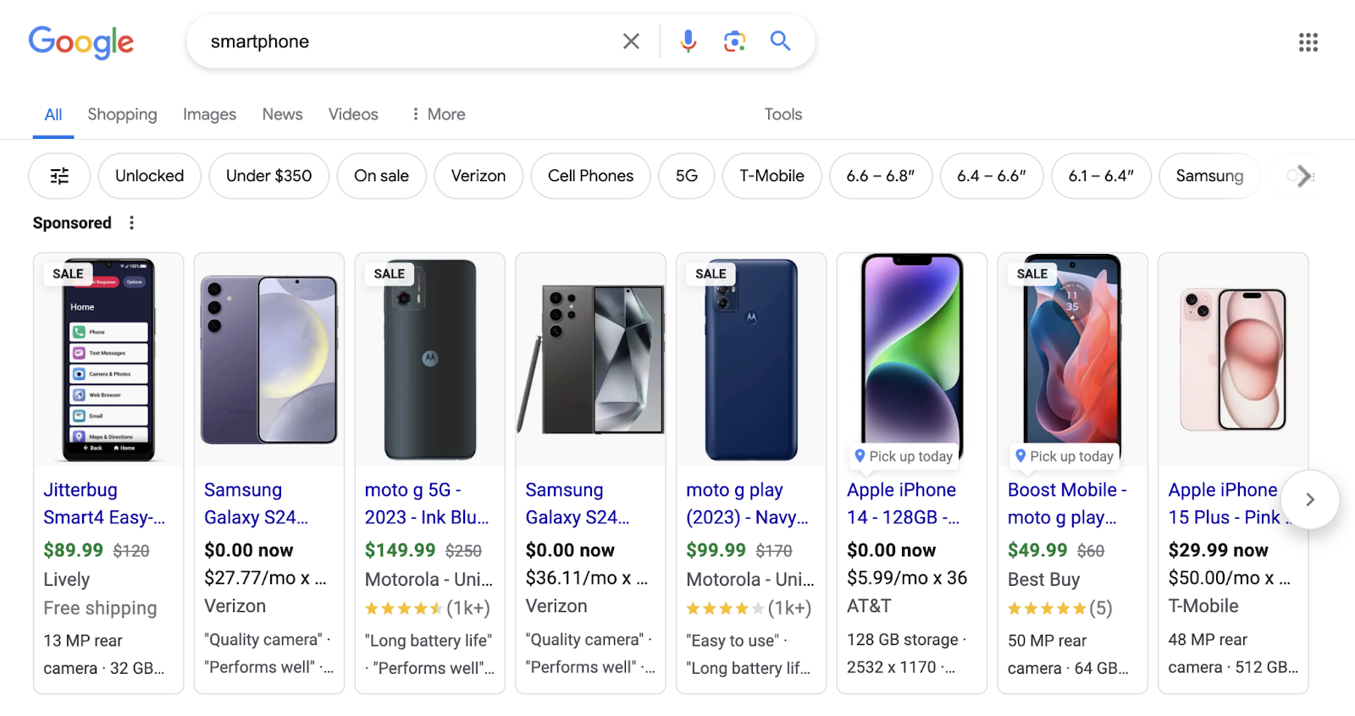Enable the Unlocked filter chip
Screen dimensions: 1355x716
[x=149, y=176]
